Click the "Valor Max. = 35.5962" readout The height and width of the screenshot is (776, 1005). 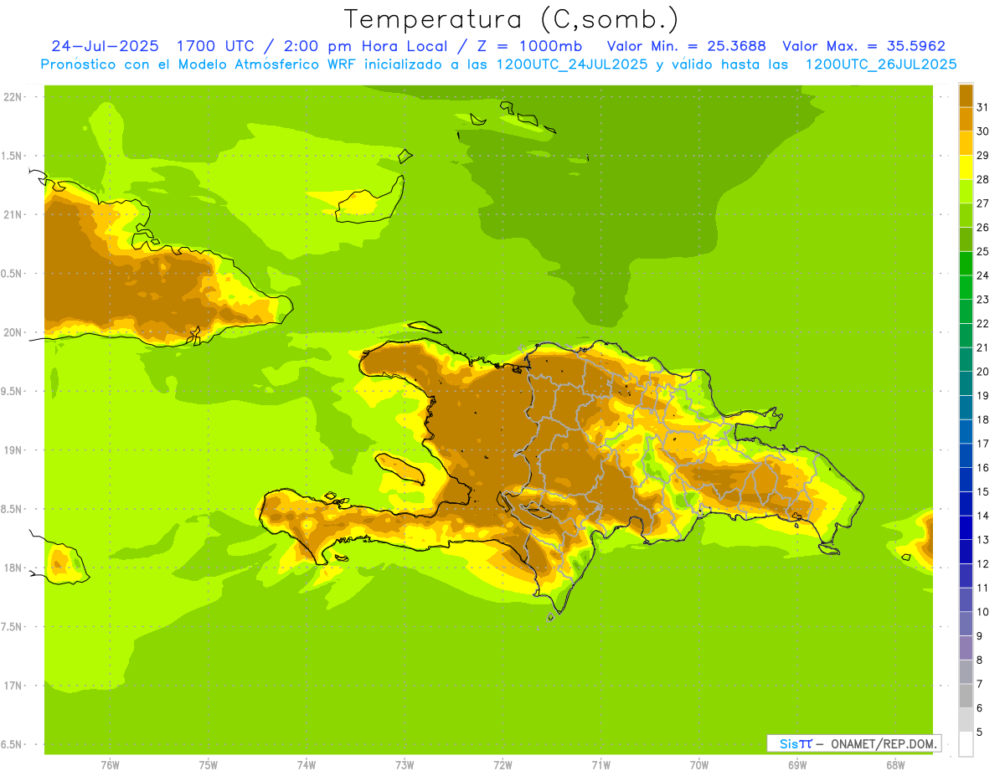click(864, 46)
